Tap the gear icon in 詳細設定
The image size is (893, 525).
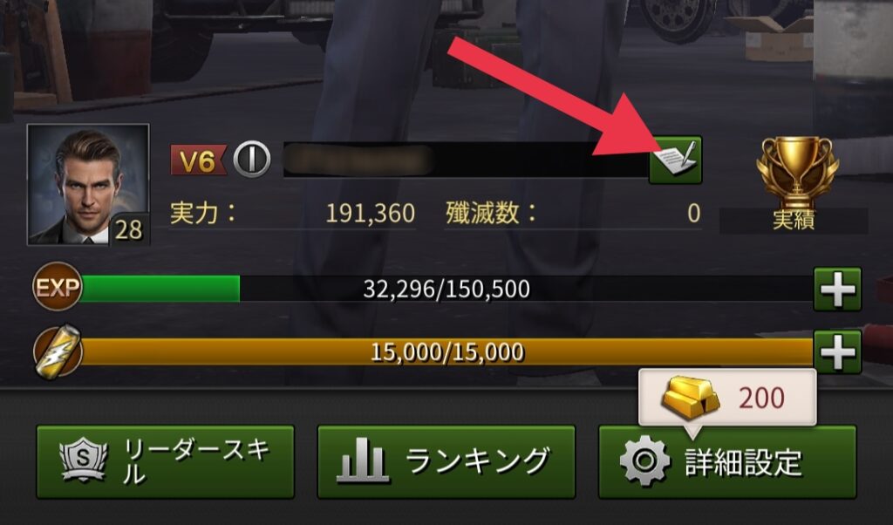pyautogui.click(x=644, y=460)
